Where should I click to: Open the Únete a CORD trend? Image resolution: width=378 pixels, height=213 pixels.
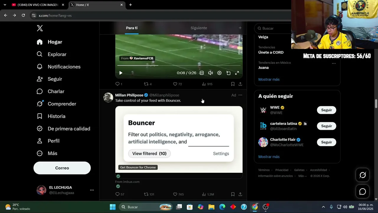(x=271, y=52)
